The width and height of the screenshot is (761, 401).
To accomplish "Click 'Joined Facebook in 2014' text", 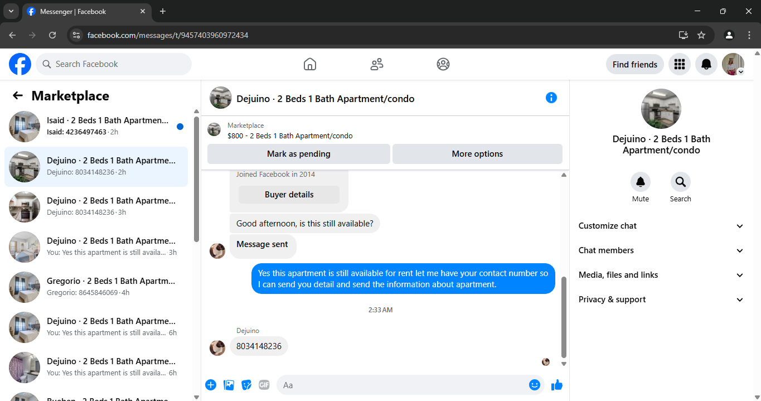I will point(275,174).
